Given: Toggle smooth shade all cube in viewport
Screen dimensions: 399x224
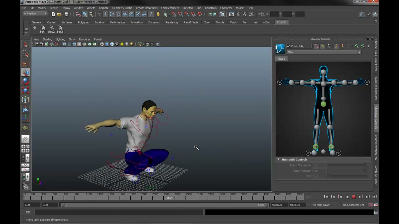Looking at the screenshot, I should click(107, 44).
